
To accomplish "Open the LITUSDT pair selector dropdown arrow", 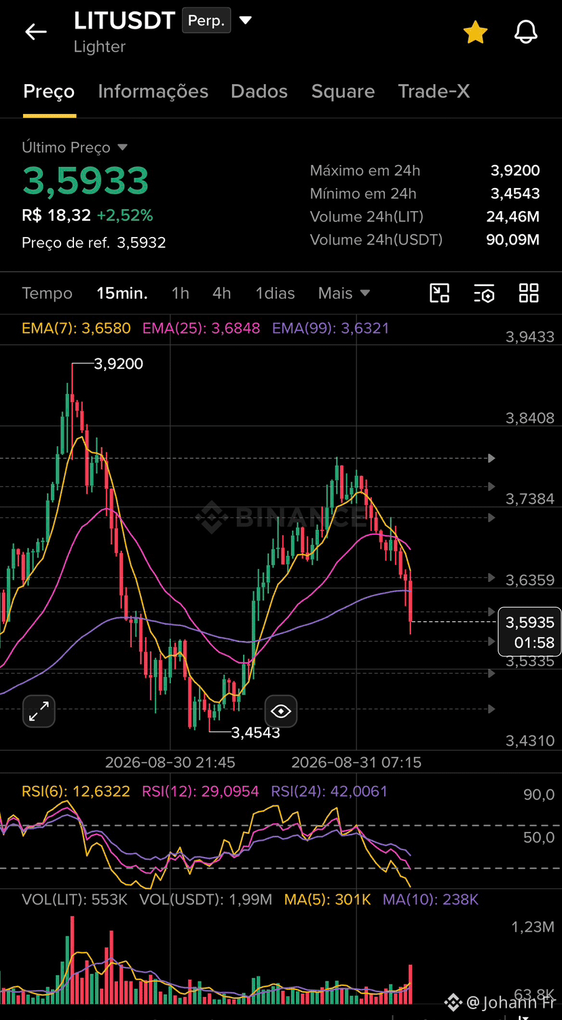I will [246, 21].
